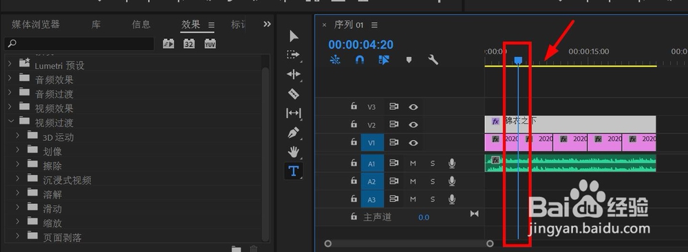Expand 擦除 subfolder
The width and height of the screenshot is (688, 252).
coord(18,164)
